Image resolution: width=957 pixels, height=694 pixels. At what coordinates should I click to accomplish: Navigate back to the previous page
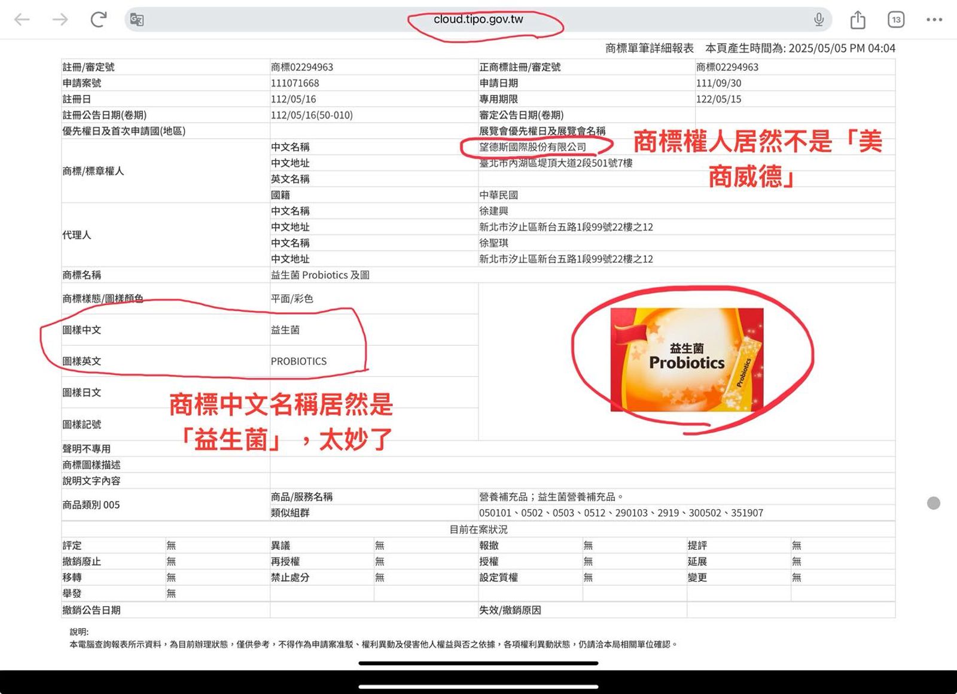[22, 20]
